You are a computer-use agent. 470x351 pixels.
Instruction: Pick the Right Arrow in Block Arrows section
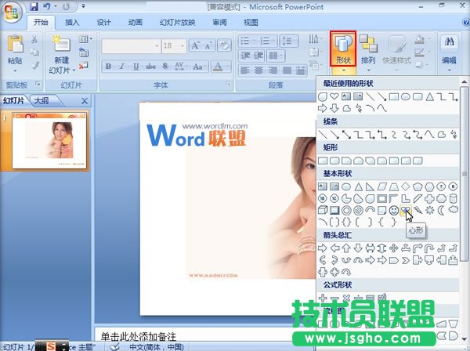(x=323, y=248)
